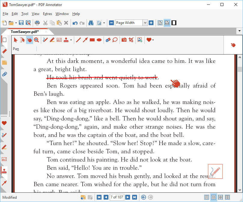Zoom out with the minus button
This screenshot has height=202, width=243.
[x=111, y=23]
